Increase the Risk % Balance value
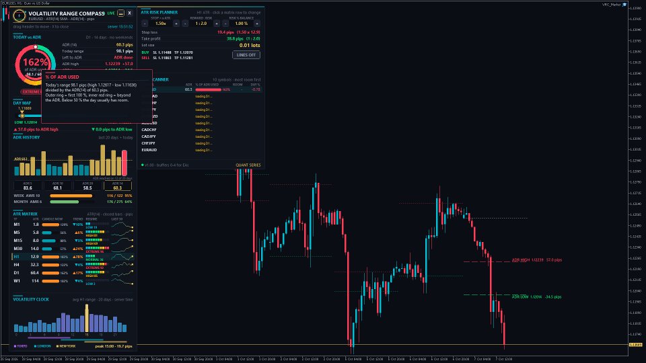Image resolution: width=646 pixels, height=363 pixels. (x=257, y=24)
